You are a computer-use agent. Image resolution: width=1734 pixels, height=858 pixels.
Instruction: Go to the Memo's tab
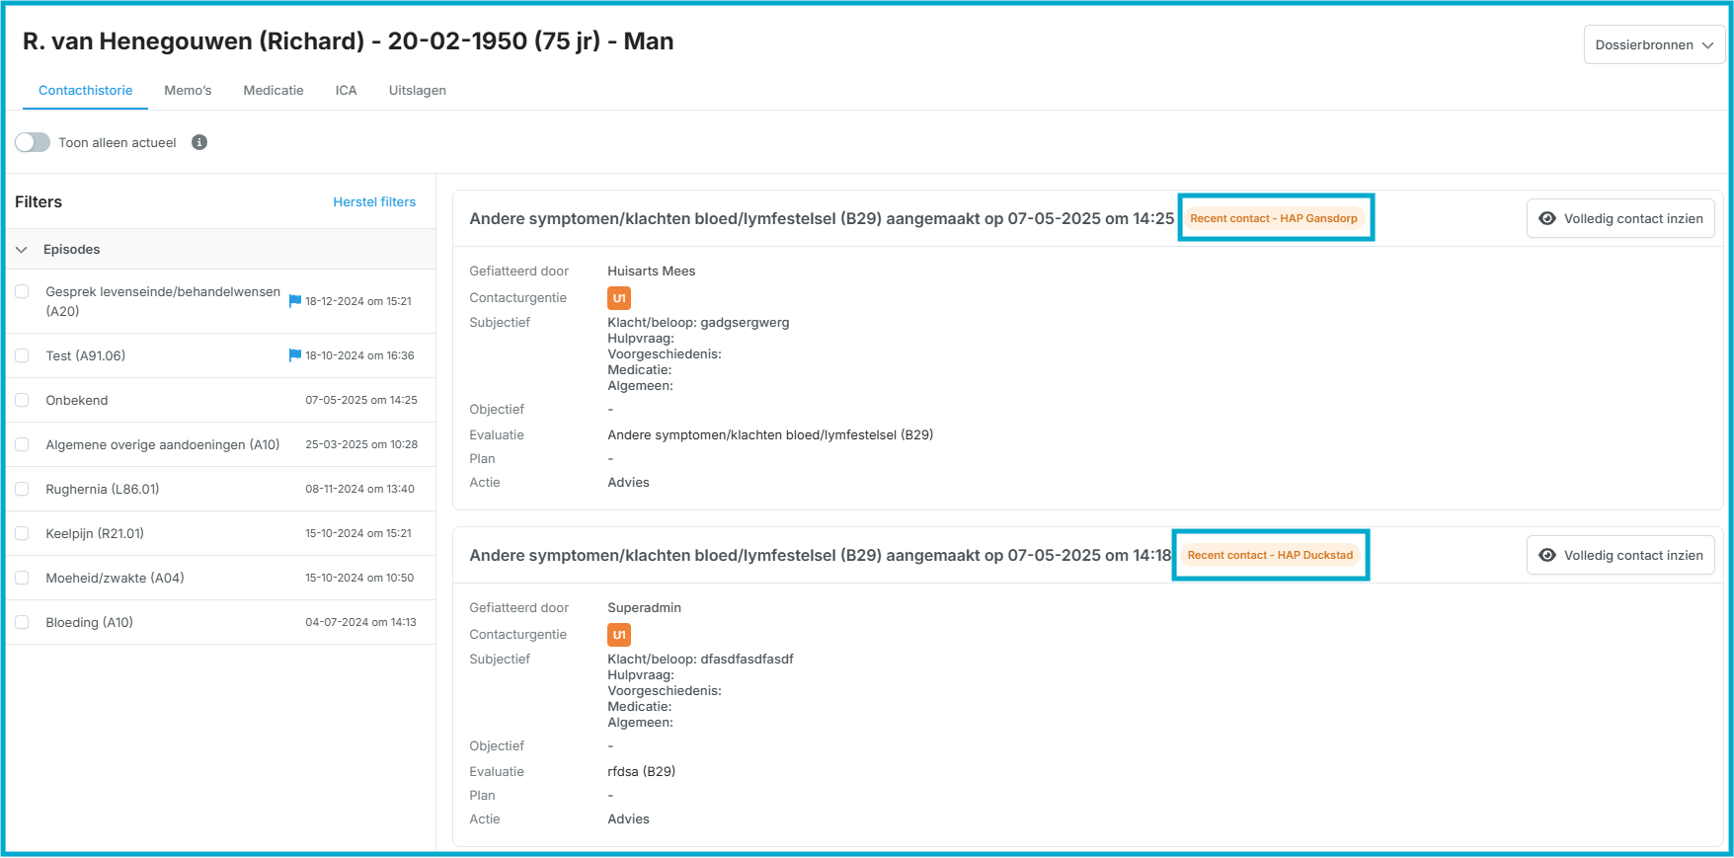tap(188, 90)
